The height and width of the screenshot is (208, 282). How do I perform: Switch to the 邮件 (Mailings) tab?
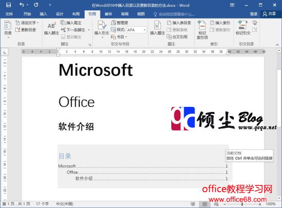(x=108, y=14)
